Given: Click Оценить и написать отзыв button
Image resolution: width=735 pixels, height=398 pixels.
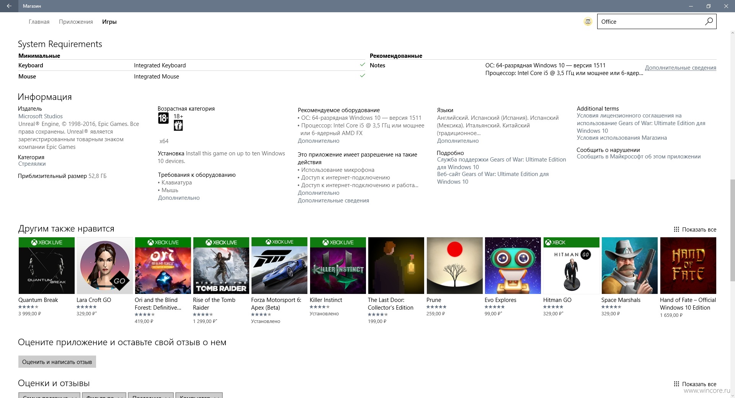Looking at the screenshot, I should pyautogui.click(x=57, y=362).
